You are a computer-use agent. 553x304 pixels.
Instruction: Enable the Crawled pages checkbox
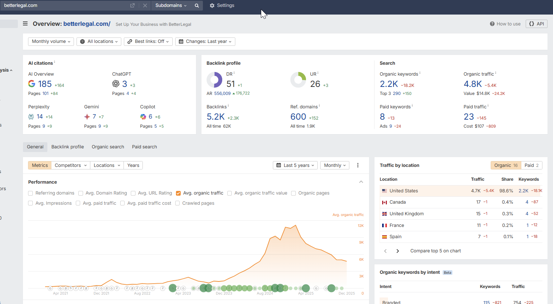177,203
